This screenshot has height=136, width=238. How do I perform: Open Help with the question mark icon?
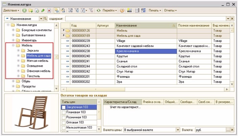[x=122, y=10]
